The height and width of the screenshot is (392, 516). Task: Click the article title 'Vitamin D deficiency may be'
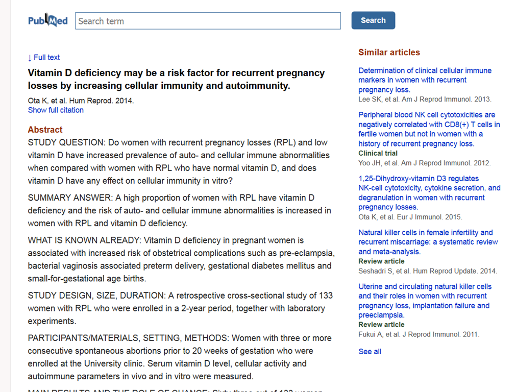pyautogui.click(x=177, y=79)
